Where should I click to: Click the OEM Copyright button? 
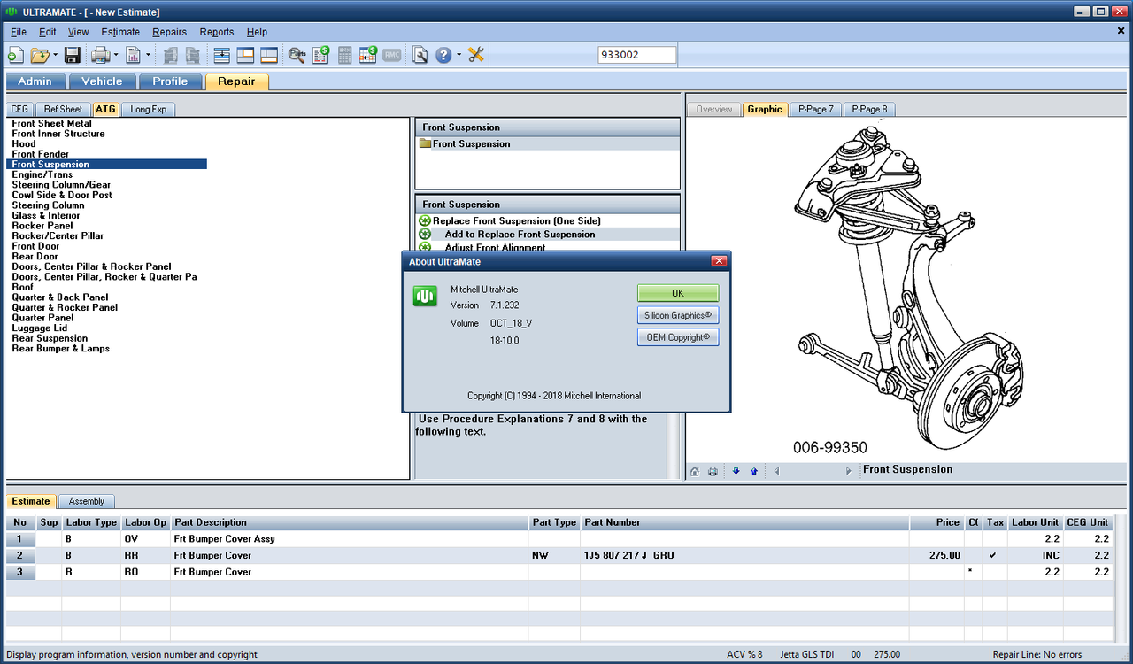point(678,337)
